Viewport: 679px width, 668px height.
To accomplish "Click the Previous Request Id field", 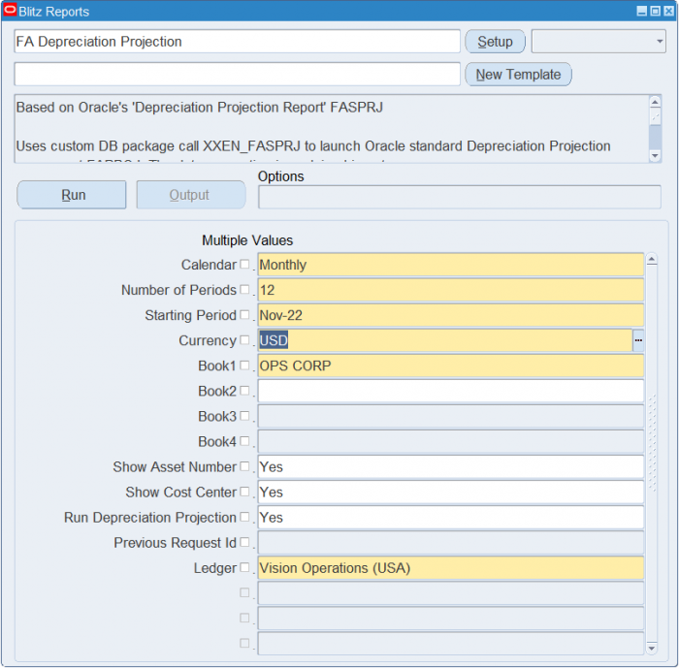I will pos(451,543).
